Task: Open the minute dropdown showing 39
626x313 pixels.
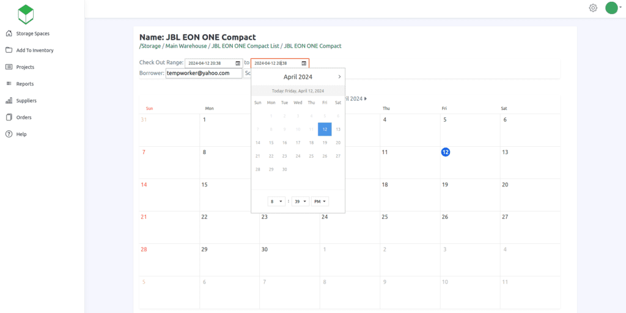Action: 300,201
